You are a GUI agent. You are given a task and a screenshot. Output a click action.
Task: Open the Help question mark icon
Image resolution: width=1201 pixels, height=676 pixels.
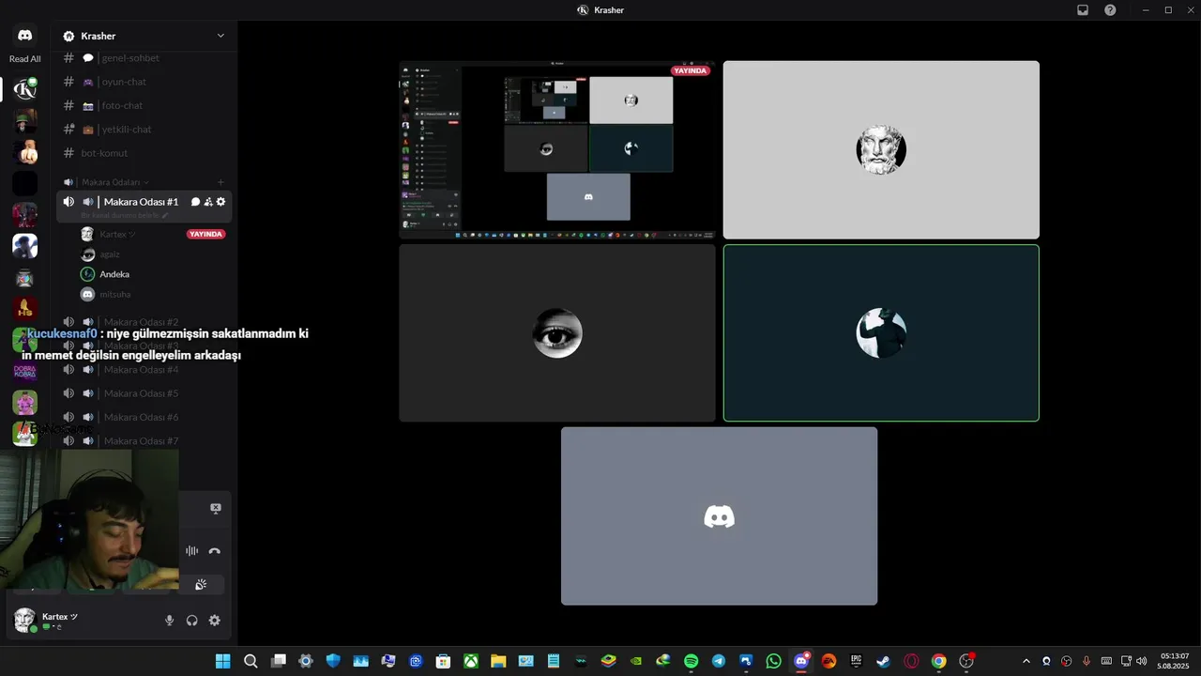[1110, 10]
